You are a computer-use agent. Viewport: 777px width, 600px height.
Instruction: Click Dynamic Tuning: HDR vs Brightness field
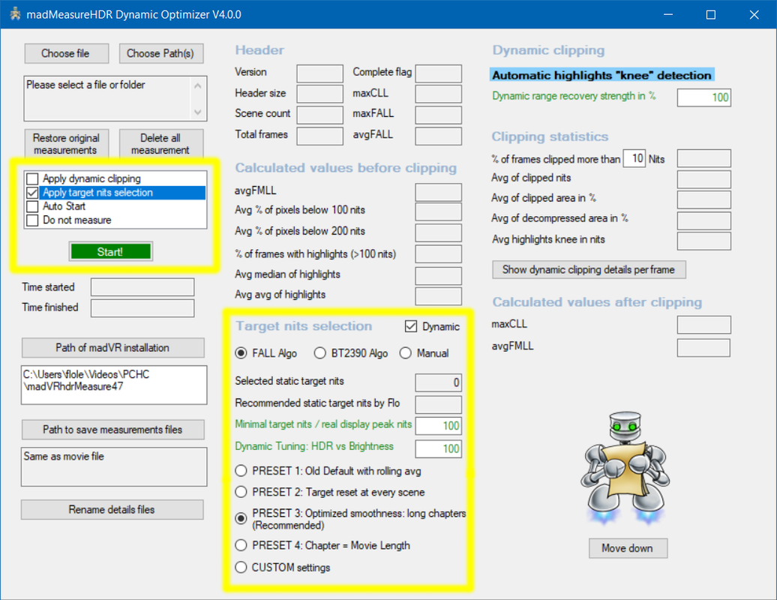[439, 448]
